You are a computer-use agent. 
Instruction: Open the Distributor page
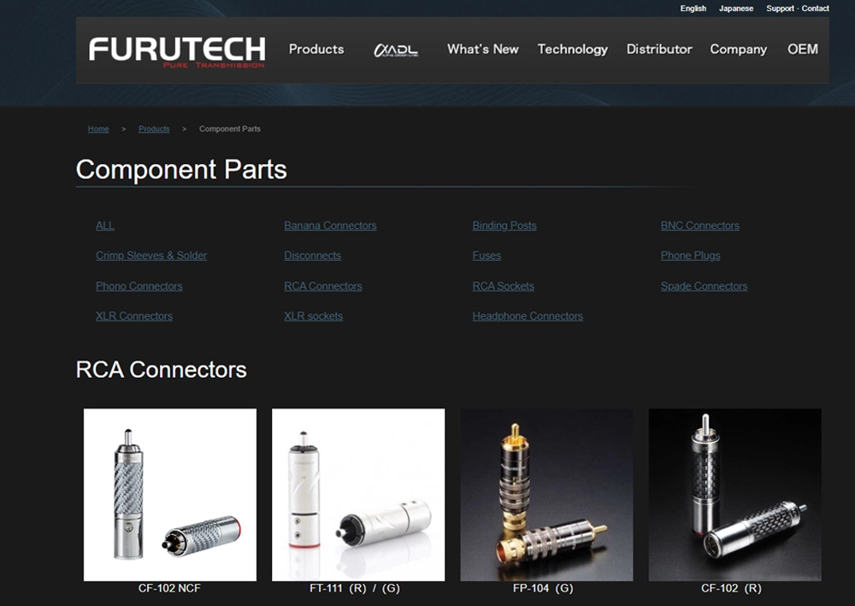coord(659,49)
